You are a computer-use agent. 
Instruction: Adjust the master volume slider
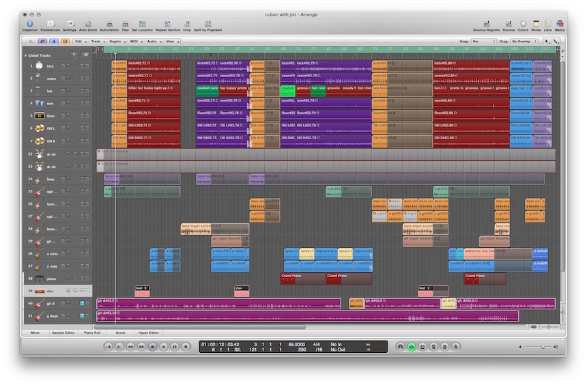pyautogui.click(x=543, y=347)
